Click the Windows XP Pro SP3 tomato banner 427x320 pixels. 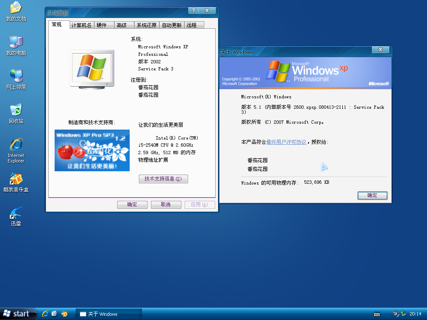pos(92,150)
